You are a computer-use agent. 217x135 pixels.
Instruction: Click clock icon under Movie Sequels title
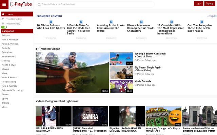pos(136,85)
